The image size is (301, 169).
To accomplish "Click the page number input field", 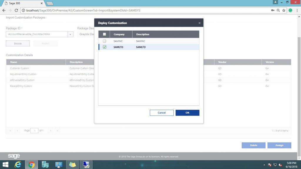I will tap(34, 131).
